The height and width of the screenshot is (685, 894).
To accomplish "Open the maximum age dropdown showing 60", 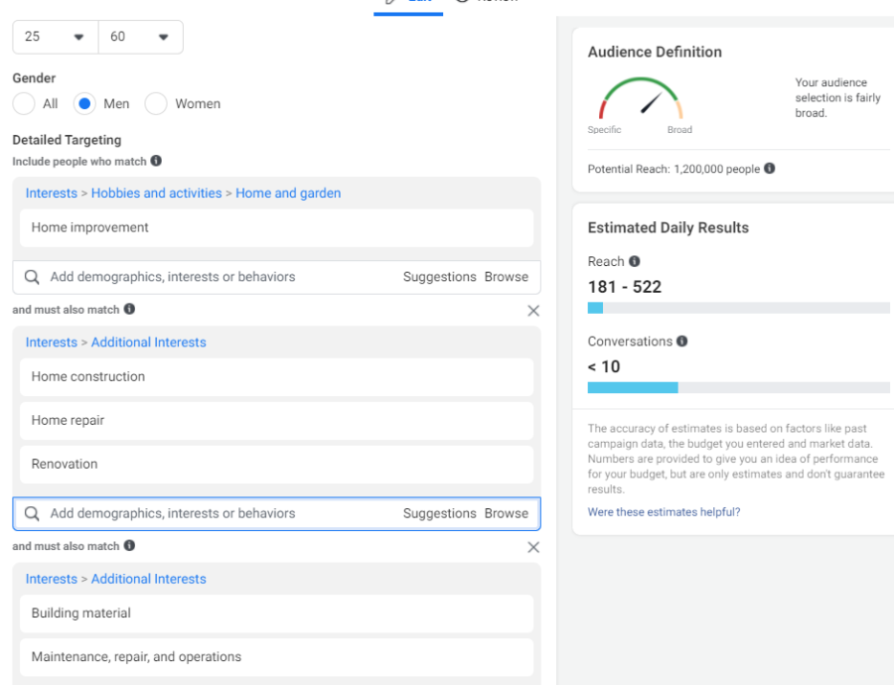I will tap(140, 37).
